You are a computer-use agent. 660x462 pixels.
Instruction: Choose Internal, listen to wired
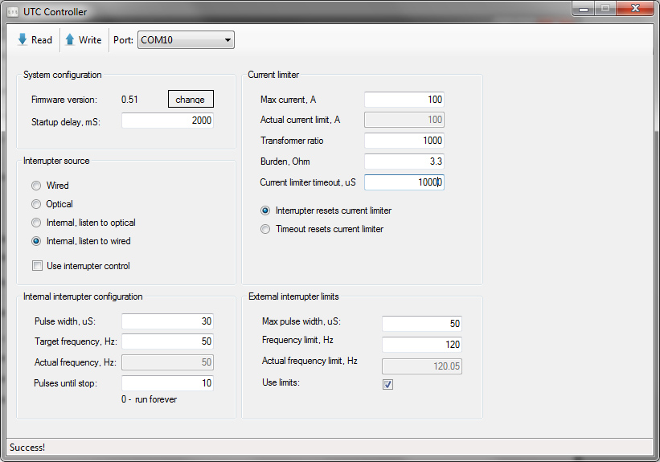(36, 241)
